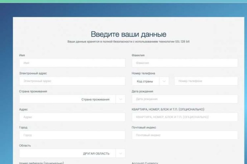Click the Область field label

pyautogui.click(x=25, y=145)
